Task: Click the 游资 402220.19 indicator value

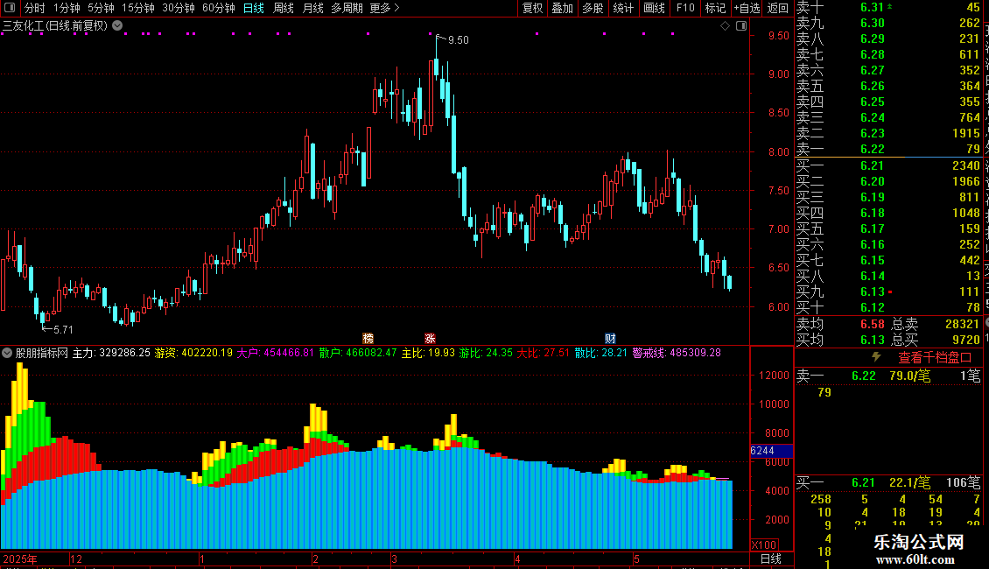Action: 193,353
